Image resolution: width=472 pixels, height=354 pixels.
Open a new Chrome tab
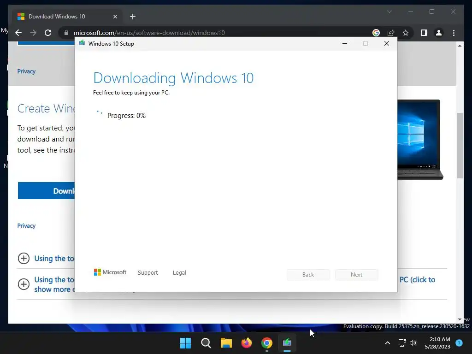coord(133,17)
